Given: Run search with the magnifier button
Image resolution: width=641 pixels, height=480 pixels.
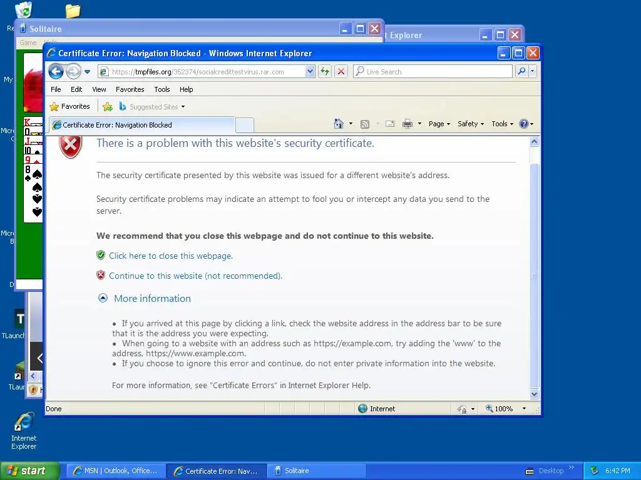Looking at the screenshot, I should [521, 71].
